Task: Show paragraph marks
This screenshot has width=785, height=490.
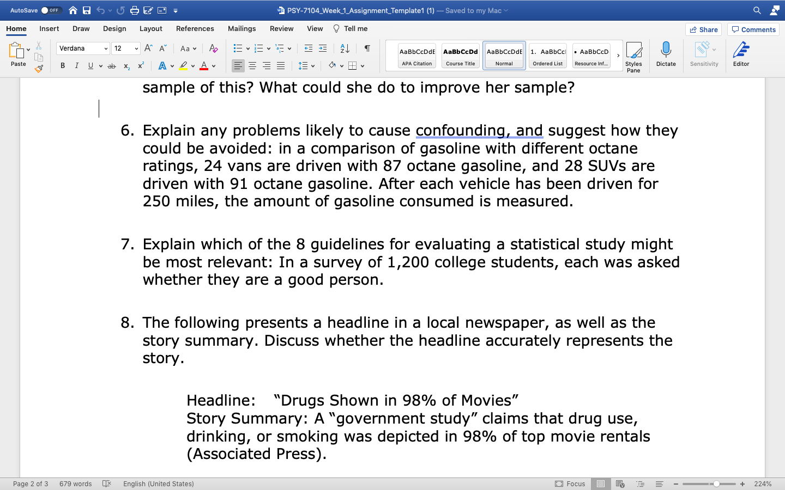Action: [367, 48]
